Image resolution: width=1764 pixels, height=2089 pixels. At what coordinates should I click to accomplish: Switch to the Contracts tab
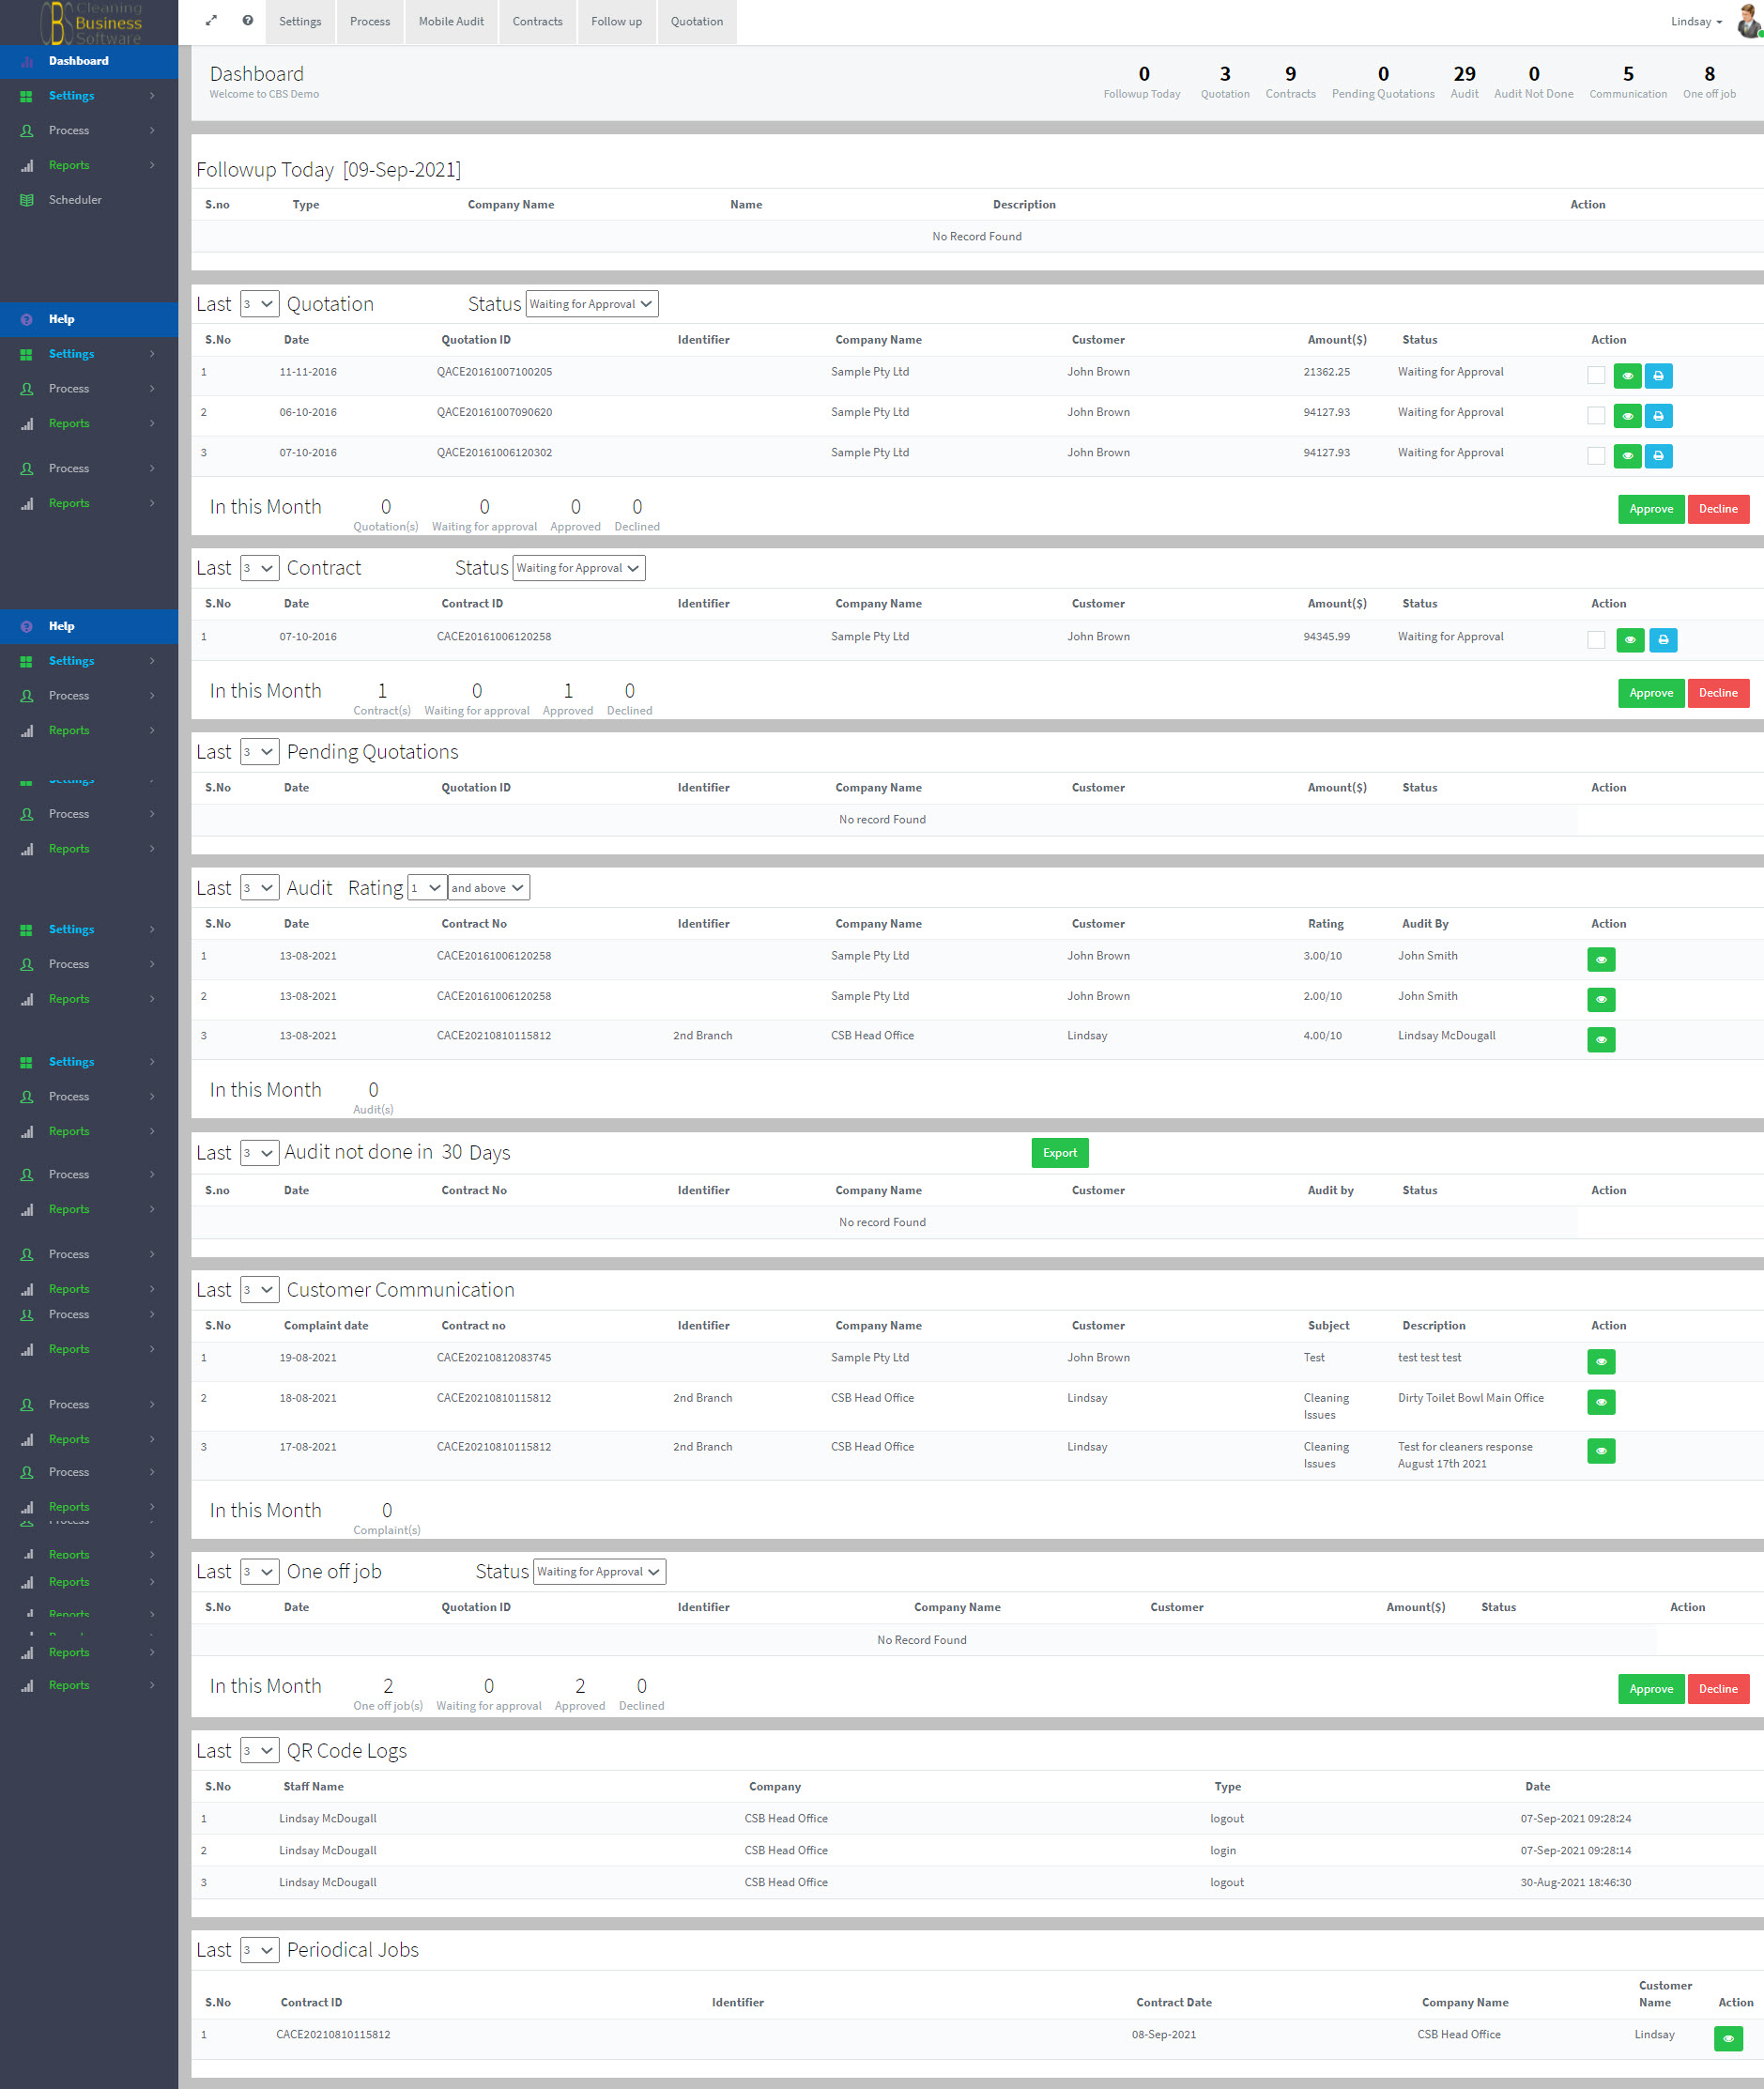(x=537, y=21)
